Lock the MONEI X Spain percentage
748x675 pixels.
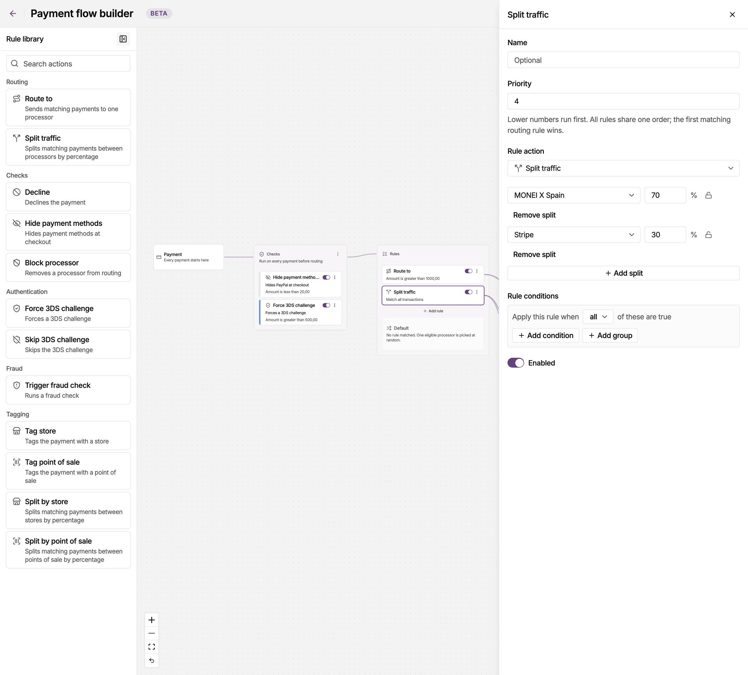click(x=708, y=195)
